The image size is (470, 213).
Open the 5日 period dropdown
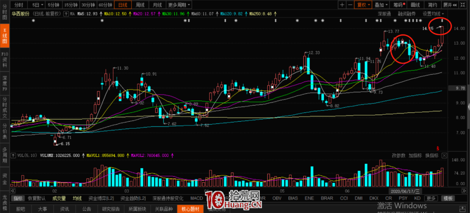(37, 5)
